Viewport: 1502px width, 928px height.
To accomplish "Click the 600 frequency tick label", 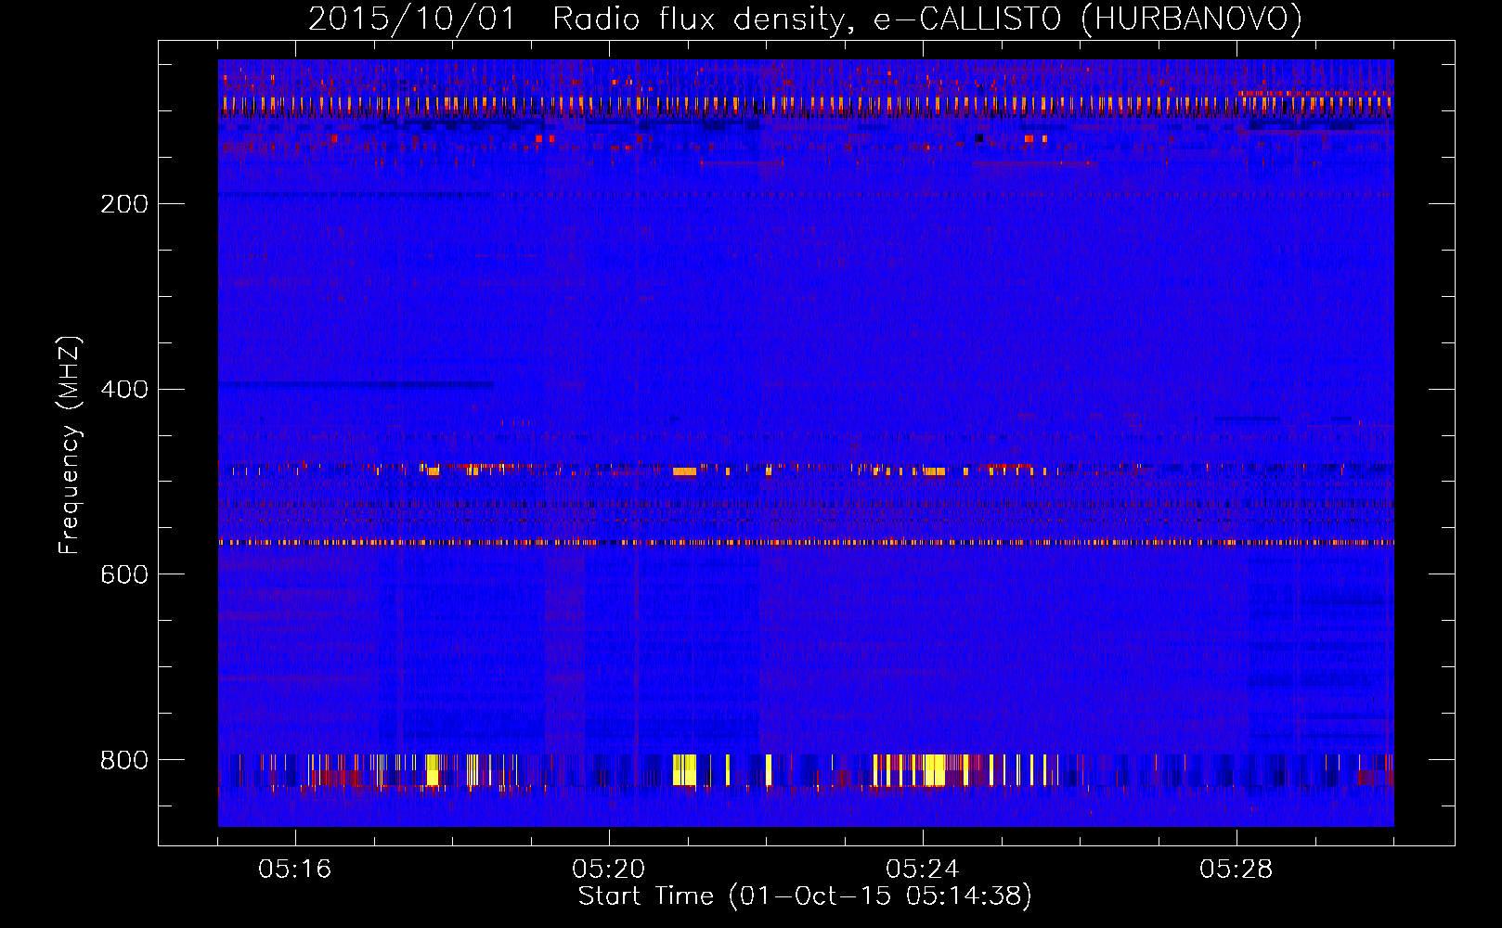I will [x=124, y=575].
